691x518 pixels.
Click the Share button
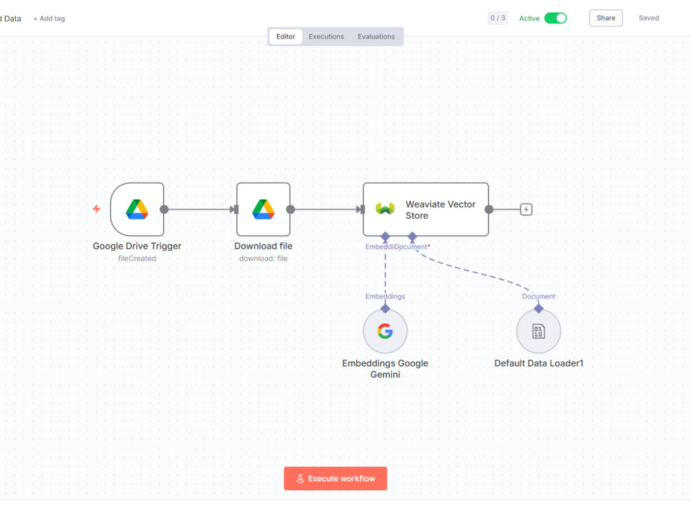[x=606, y=18]
